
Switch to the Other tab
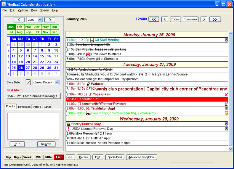tap(47, 107)
